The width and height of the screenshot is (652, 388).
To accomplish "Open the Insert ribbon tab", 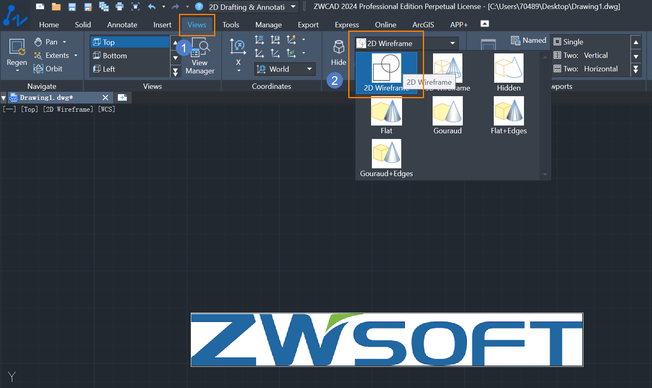I will point(162,25).
